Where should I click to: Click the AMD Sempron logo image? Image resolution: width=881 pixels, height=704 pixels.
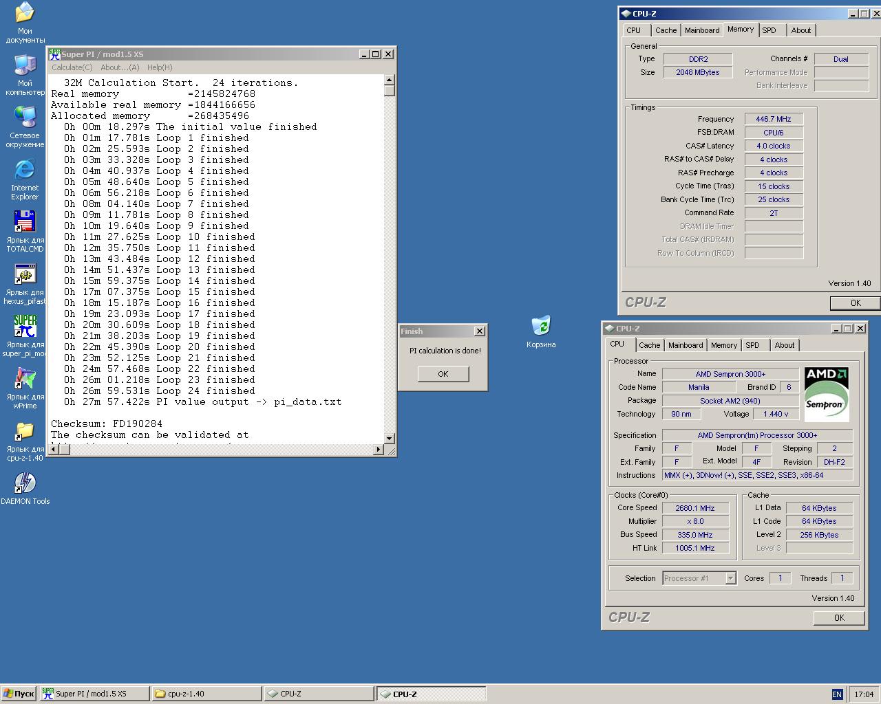[826, 394]
